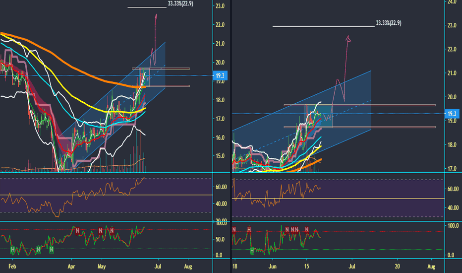Viewport: 462px width, 273px height.
Task: Select the white target line on right chart
Action: click(x=323, y=27)
